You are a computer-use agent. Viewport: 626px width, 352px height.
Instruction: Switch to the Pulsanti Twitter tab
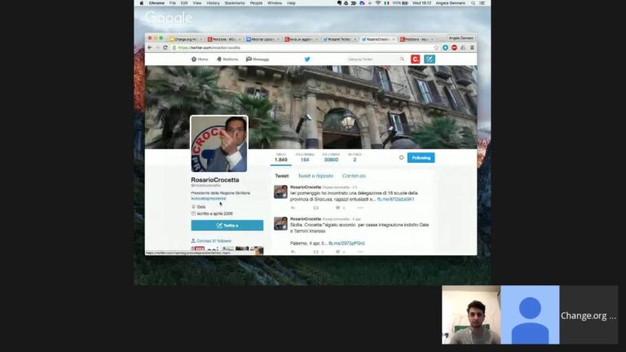338,39
